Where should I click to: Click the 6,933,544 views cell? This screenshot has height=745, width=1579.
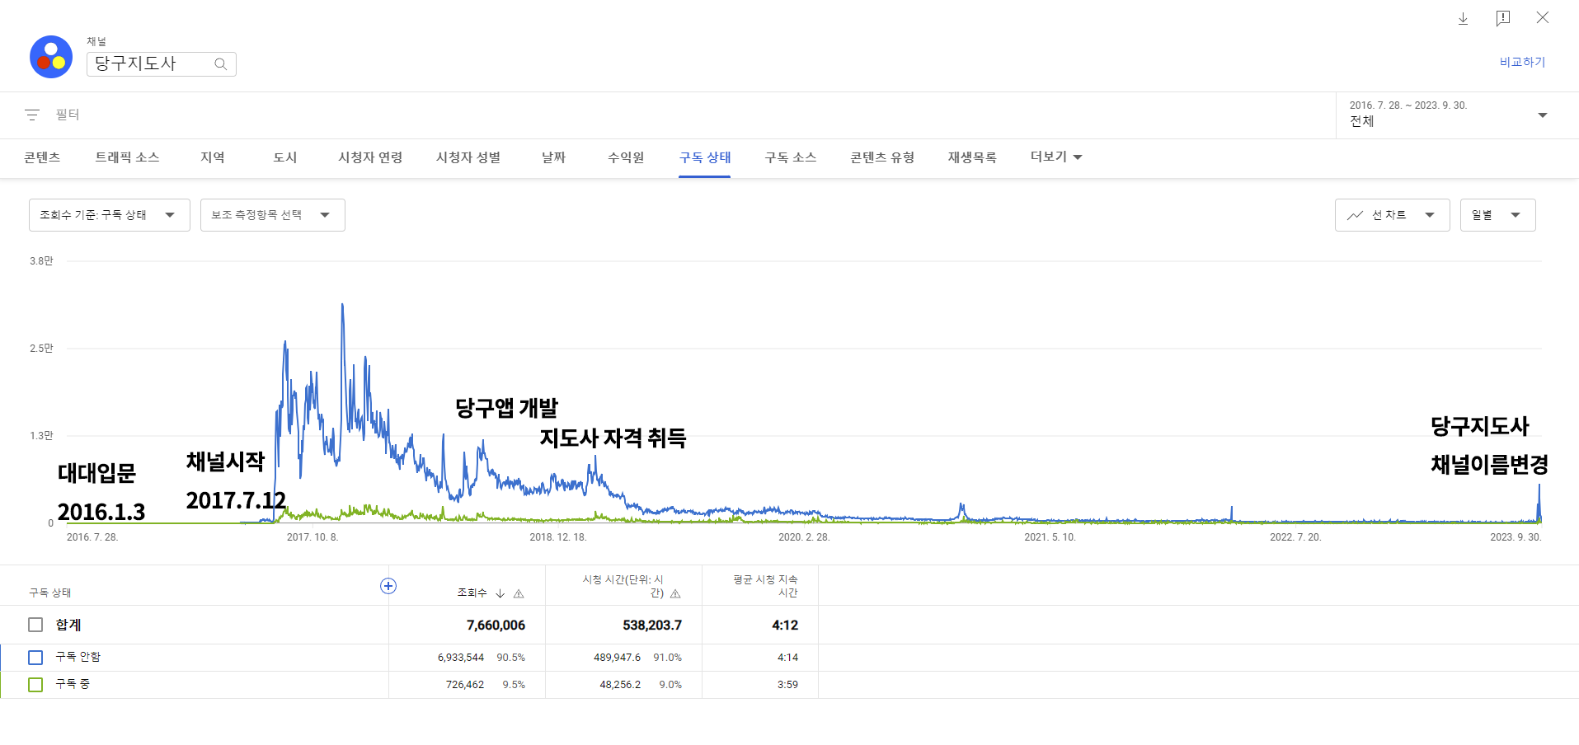pos(461,657)
